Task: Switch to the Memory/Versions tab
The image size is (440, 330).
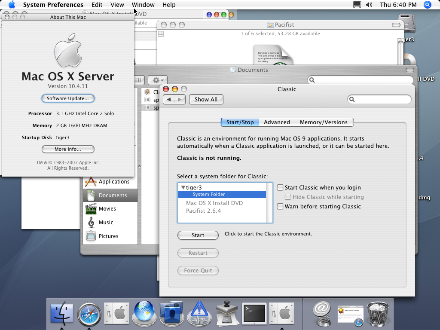Action: click(x=324, y=122)
